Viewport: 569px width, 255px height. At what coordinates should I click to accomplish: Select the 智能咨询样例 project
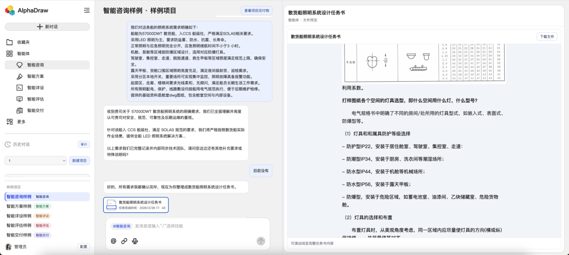click(47, 197)
